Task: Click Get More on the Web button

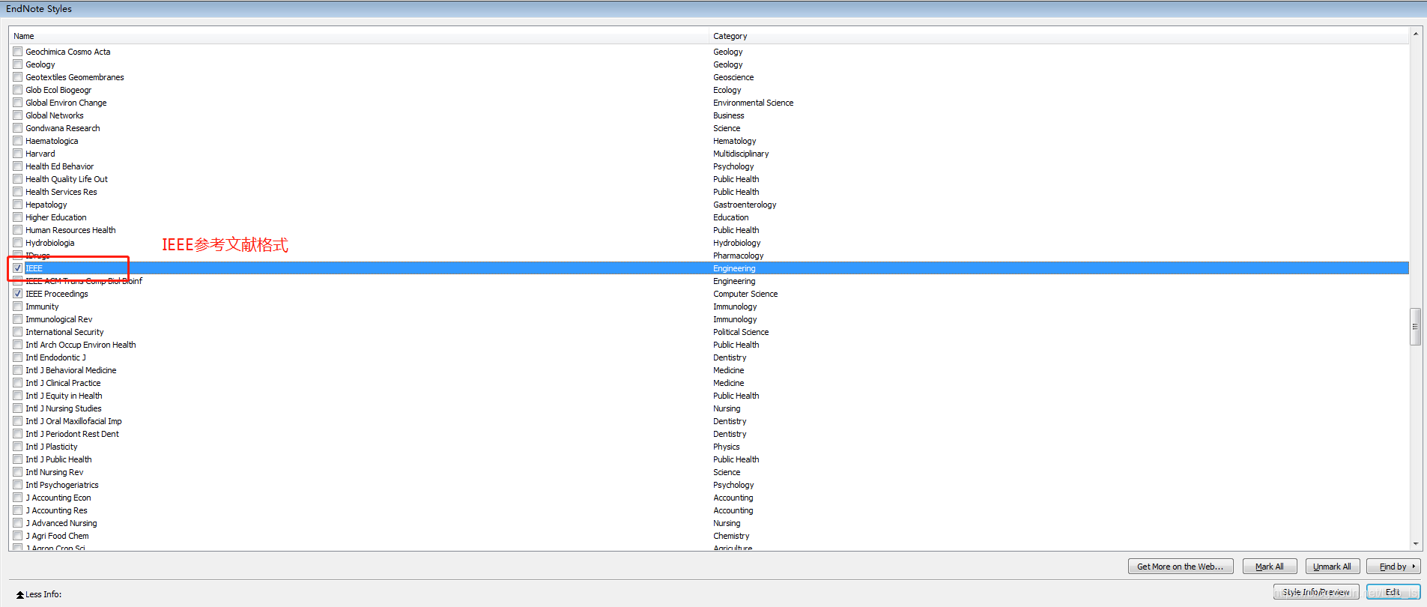Action: 1180,567
